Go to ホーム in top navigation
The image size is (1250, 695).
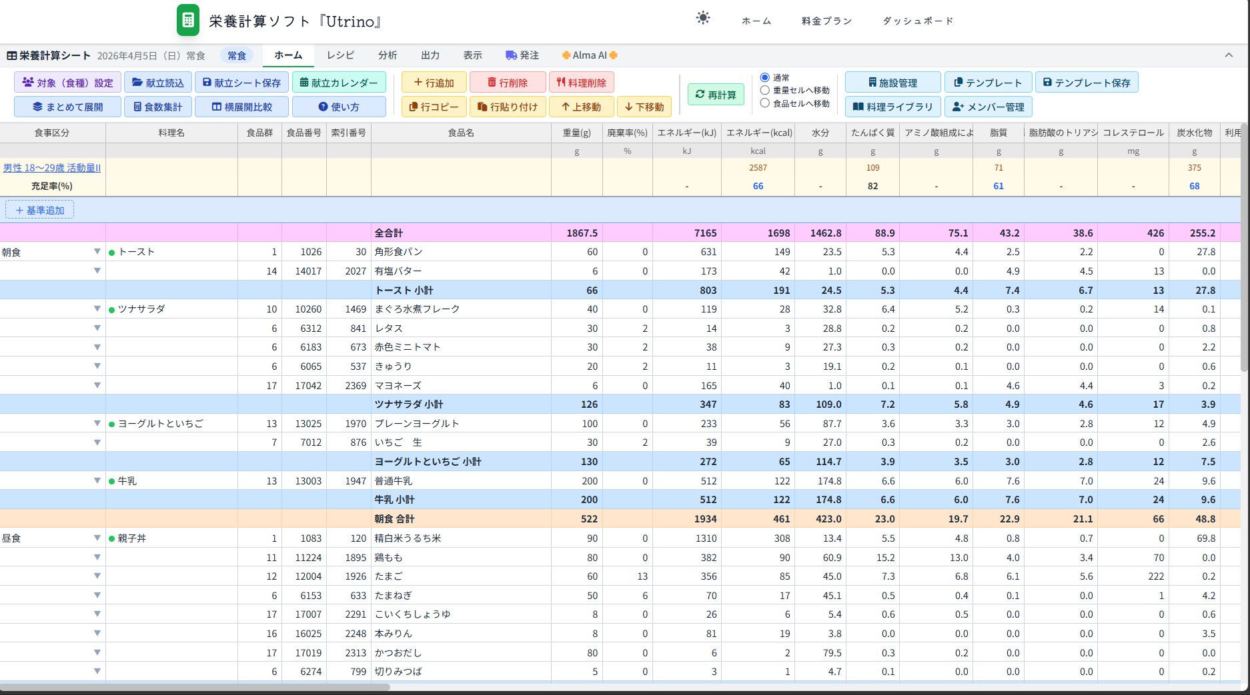(756, 21)
